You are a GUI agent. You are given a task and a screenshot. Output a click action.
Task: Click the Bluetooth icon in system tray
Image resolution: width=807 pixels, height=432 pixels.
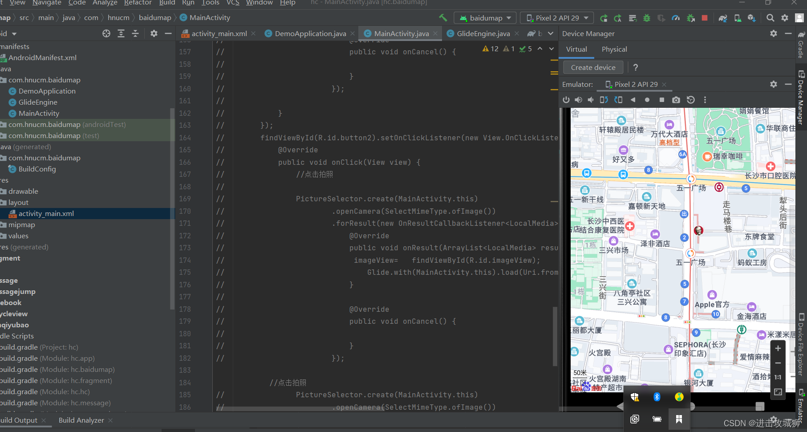(x=657, y=397)
